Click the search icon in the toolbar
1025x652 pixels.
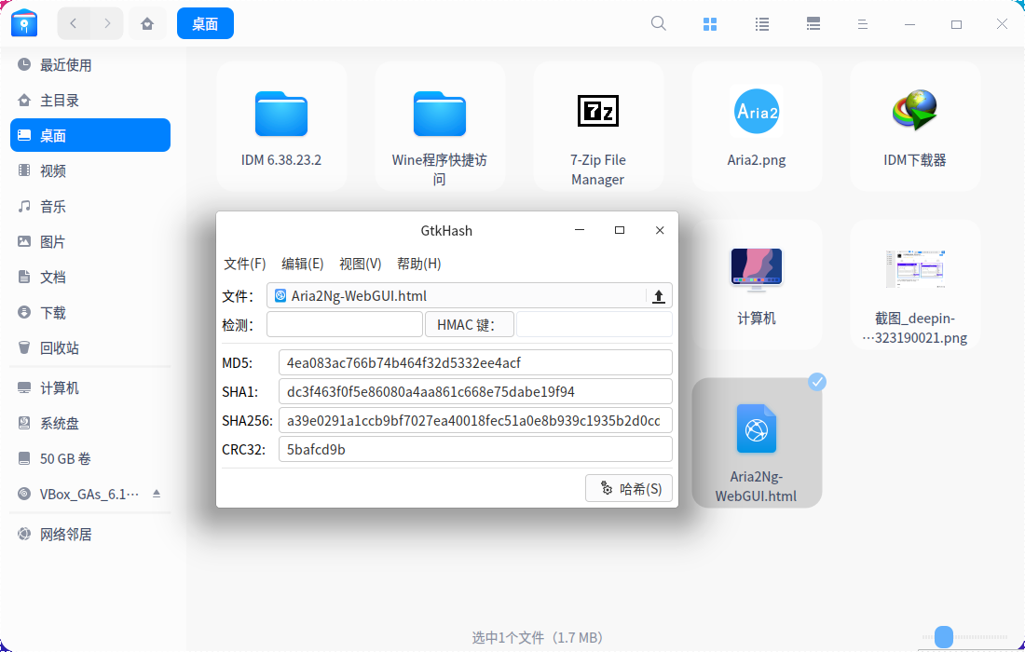pos(658,23)
